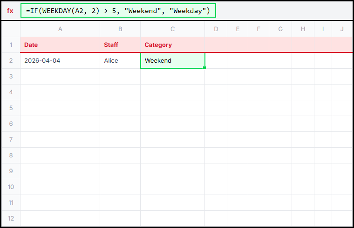This screenshot has height=228, width=354.
Task: Select row 1 header
Action: pyautogui.click(x=11, y=45)
